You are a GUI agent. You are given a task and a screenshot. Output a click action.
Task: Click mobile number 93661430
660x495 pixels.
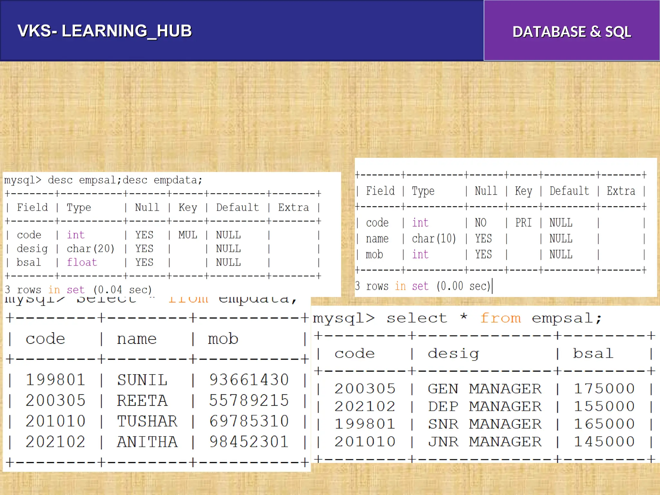249,380
